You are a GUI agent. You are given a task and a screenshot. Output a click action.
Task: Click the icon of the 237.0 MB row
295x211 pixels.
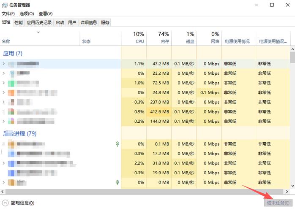point(11,102)
